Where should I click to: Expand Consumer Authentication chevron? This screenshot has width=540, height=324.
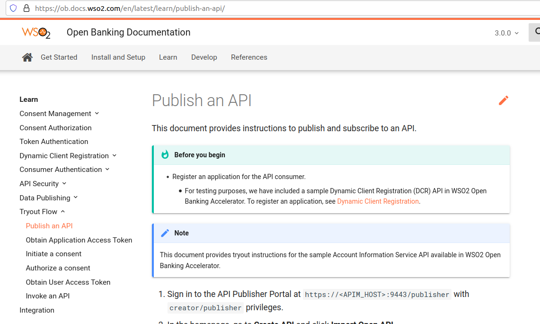(x=107, y=169)
